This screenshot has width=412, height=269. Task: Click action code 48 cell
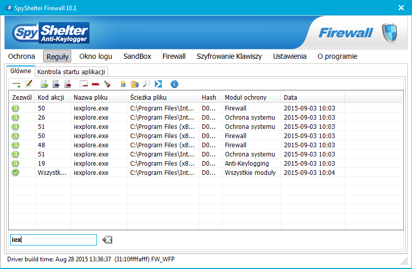42,145
